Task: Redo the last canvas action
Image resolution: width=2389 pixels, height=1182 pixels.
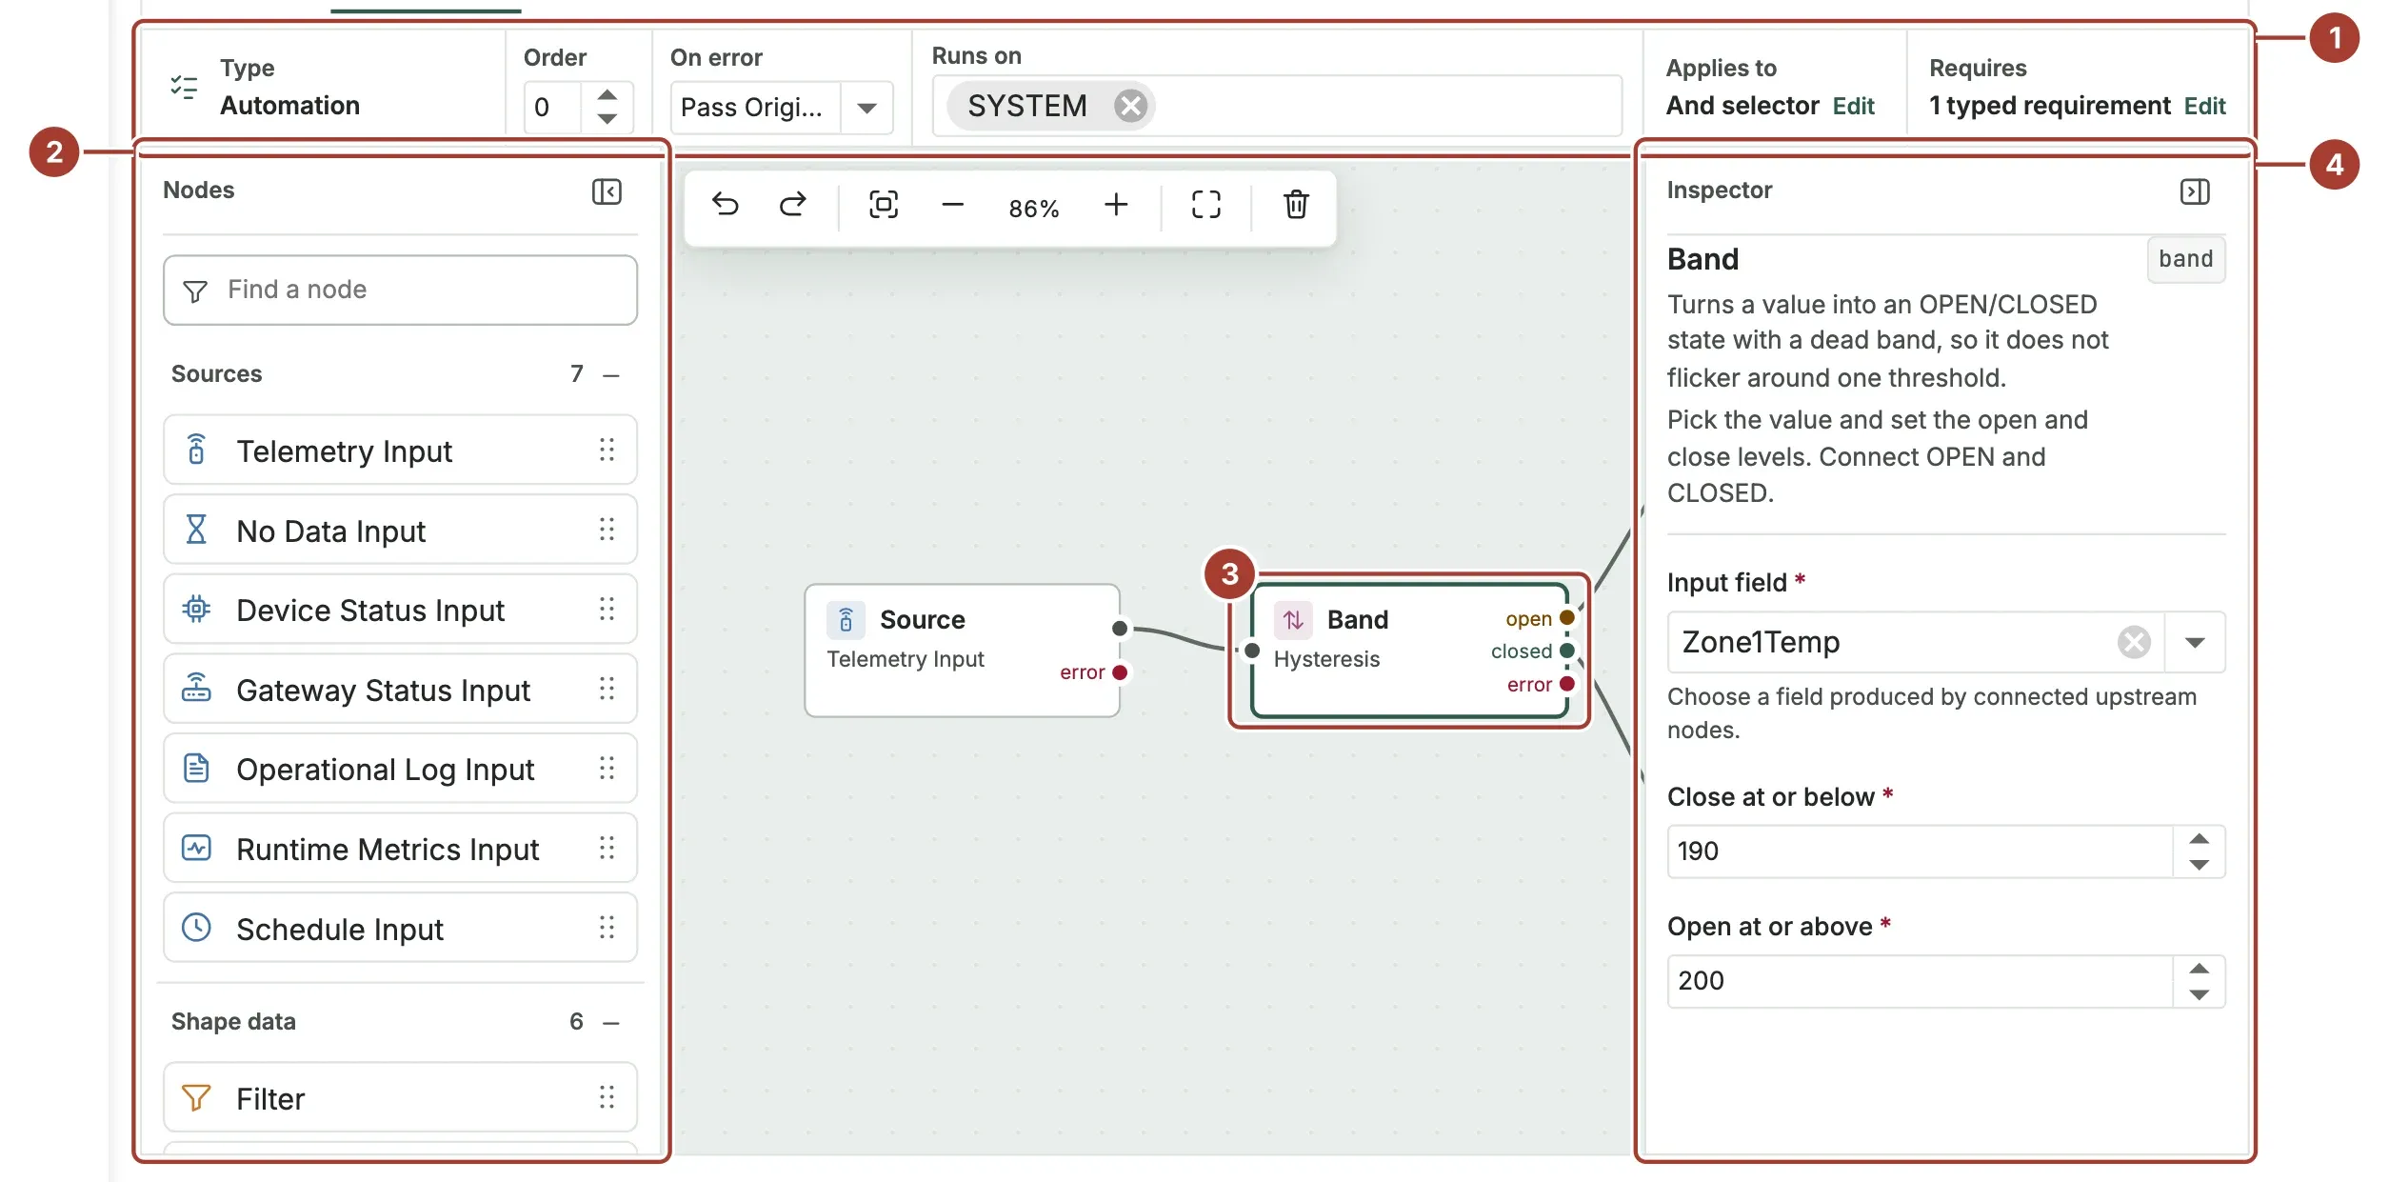Action: click(x=792, y=205)
